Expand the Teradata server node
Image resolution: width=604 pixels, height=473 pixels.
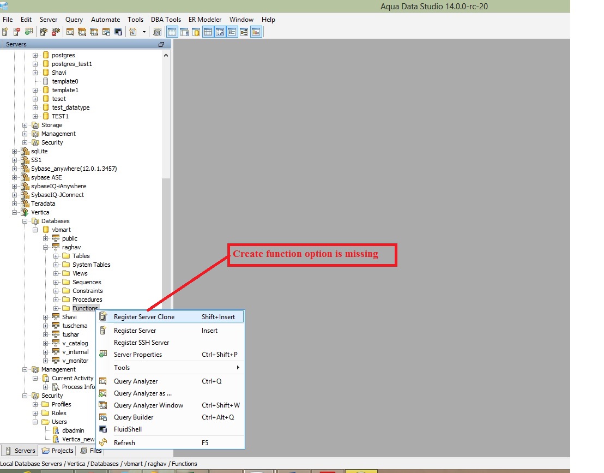pos(14,203)
